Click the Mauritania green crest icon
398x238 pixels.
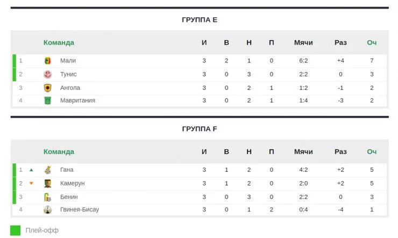point(48,100)
